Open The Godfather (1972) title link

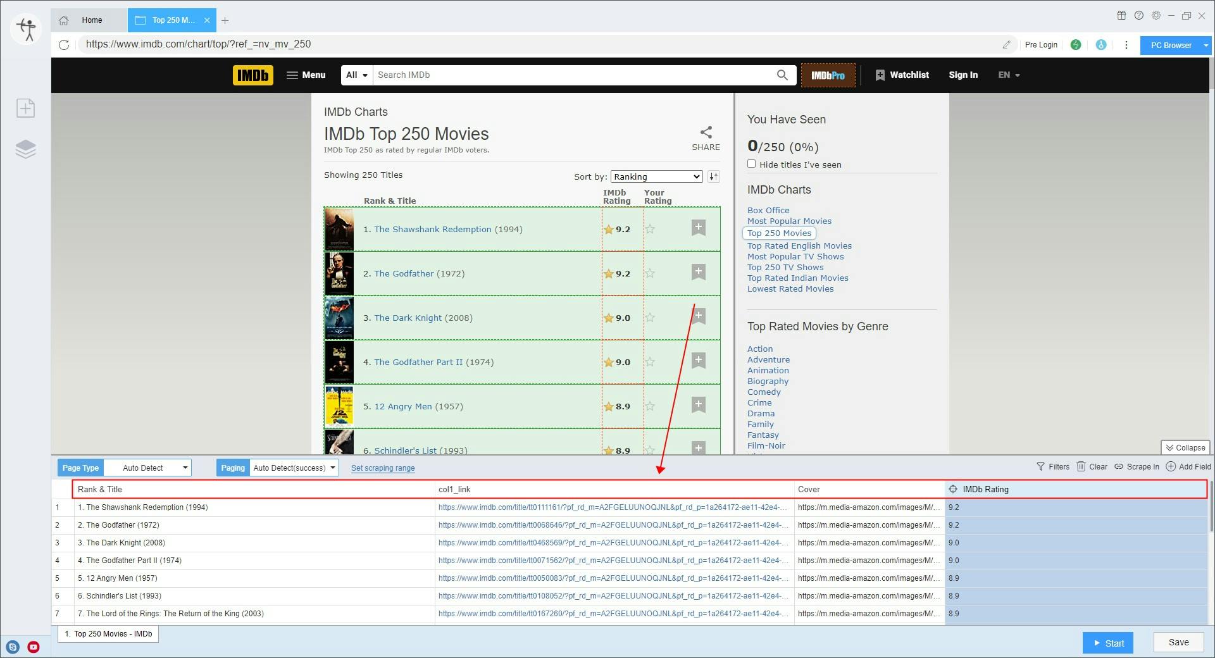pyautogui.click(x=404, y=273)
